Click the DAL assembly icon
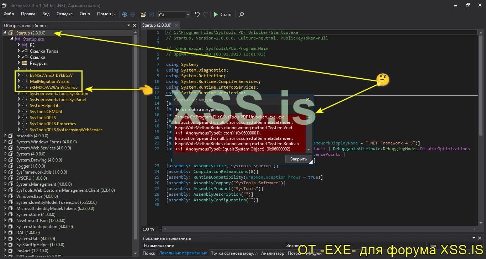This screenshot has height=259, width=486. (x=11, y=233)
